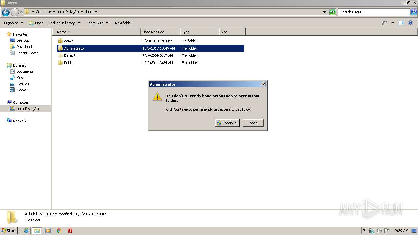Open Windows Media Player from taskbar
Screen dimensions: 418x235
pos(48,231)
